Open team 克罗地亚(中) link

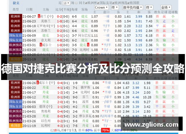(x=46, y=26)
